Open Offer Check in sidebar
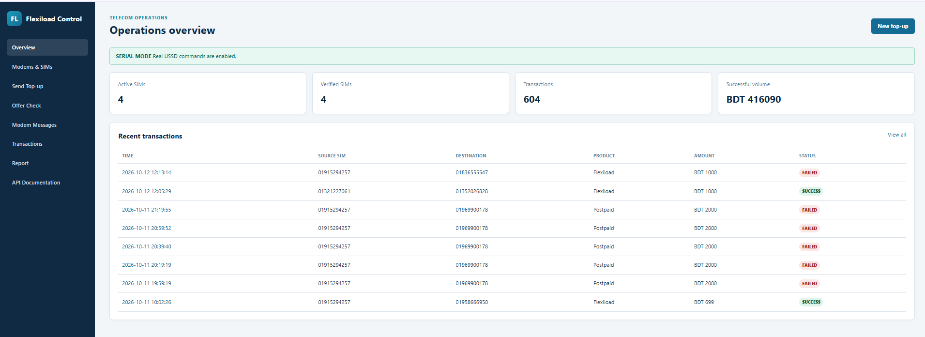Viewport: 925px width, 337px height. coord(47,106)
